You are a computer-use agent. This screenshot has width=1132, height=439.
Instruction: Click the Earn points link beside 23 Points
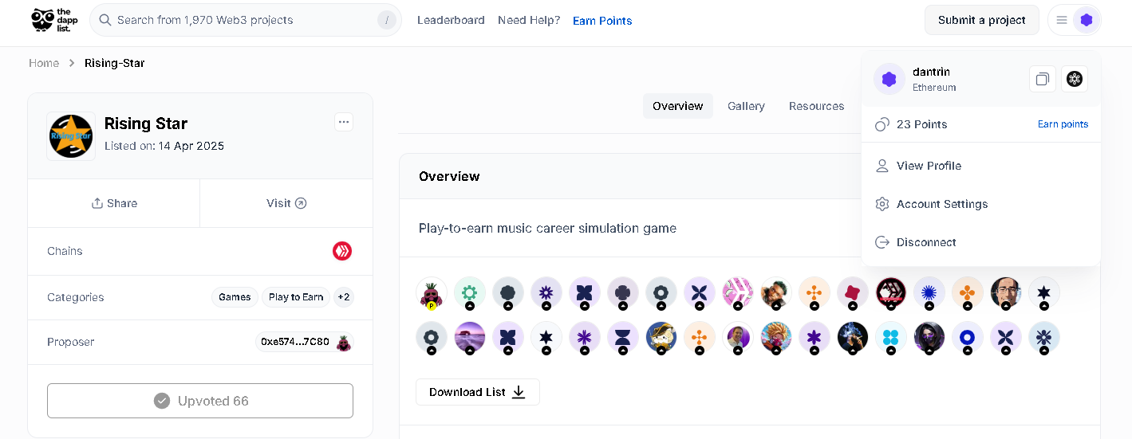pos(1063,124)
